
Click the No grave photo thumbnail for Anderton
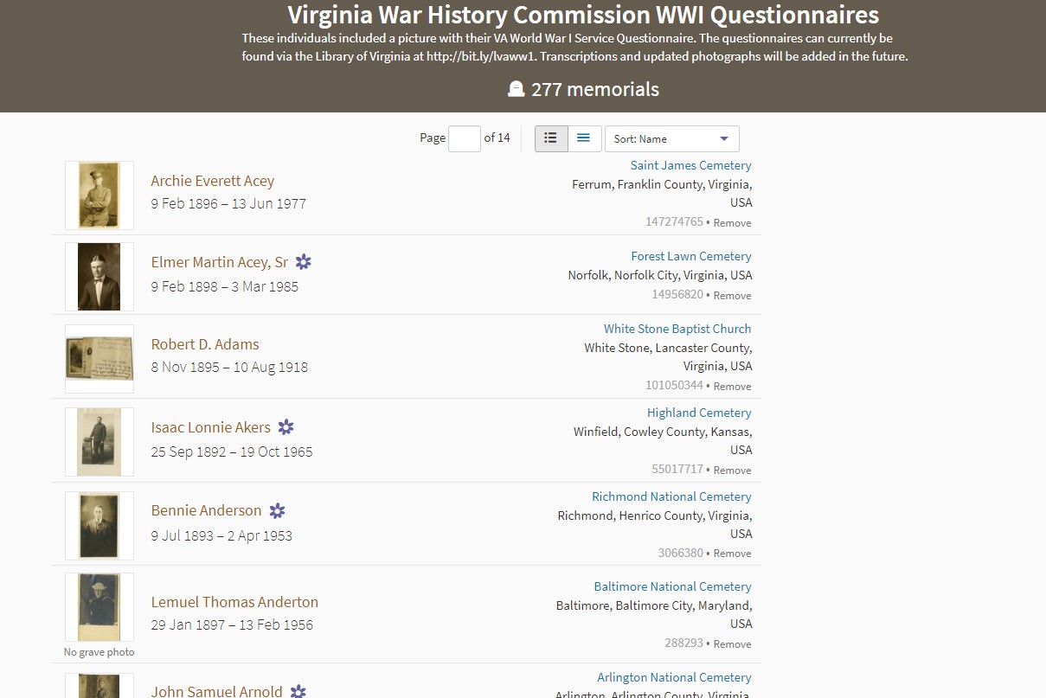99,607
